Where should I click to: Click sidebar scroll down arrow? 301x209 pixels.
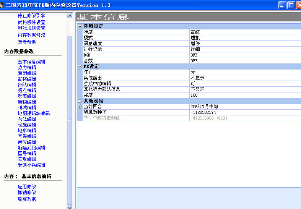(x=70, y=207)
